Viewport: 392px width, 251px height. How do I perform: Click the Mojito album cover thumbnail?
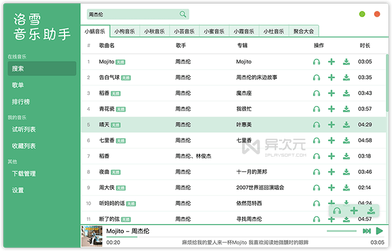pyautogui.click(x=92, y=235)
